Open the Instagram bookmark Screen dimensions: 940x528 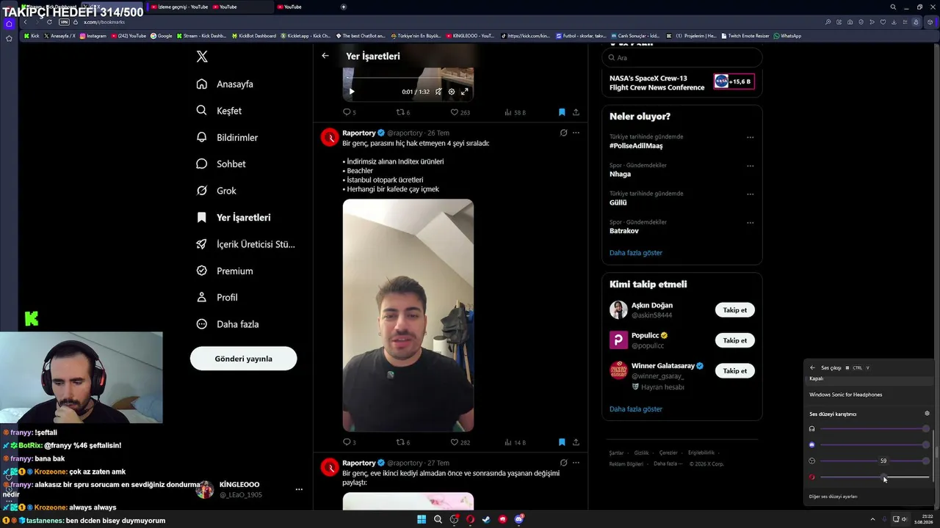(93, 36)
